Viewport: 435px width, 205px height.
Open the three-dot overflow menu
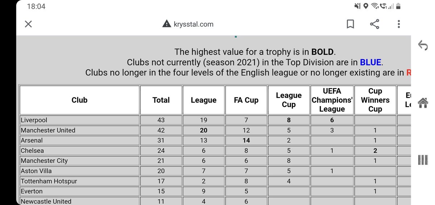[x=399, y=24]
